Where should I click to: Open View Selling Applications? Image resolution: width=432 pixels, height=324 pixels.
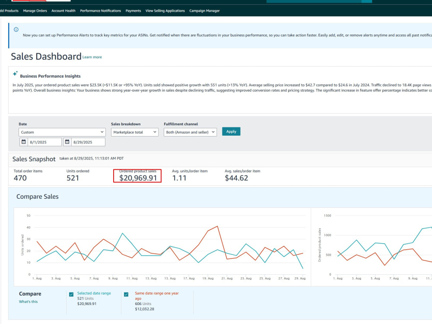(x=165, y=11)
